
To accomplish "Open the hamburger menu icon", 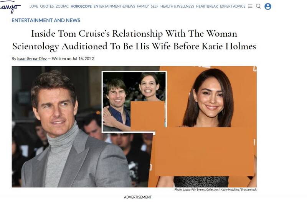I will pyautogui.click(x=250, y=6).
